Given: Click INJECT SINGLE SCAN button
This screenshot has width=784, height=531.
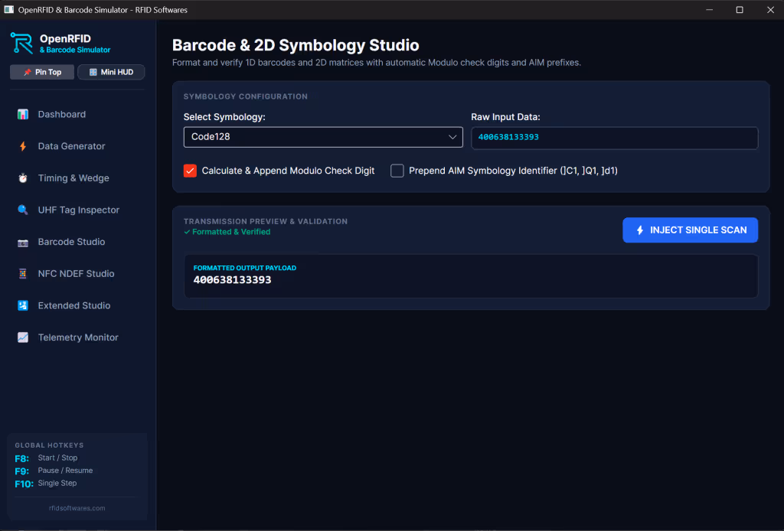Looking at the screenshot, I should pyautogui.click(x=690, y=230).
